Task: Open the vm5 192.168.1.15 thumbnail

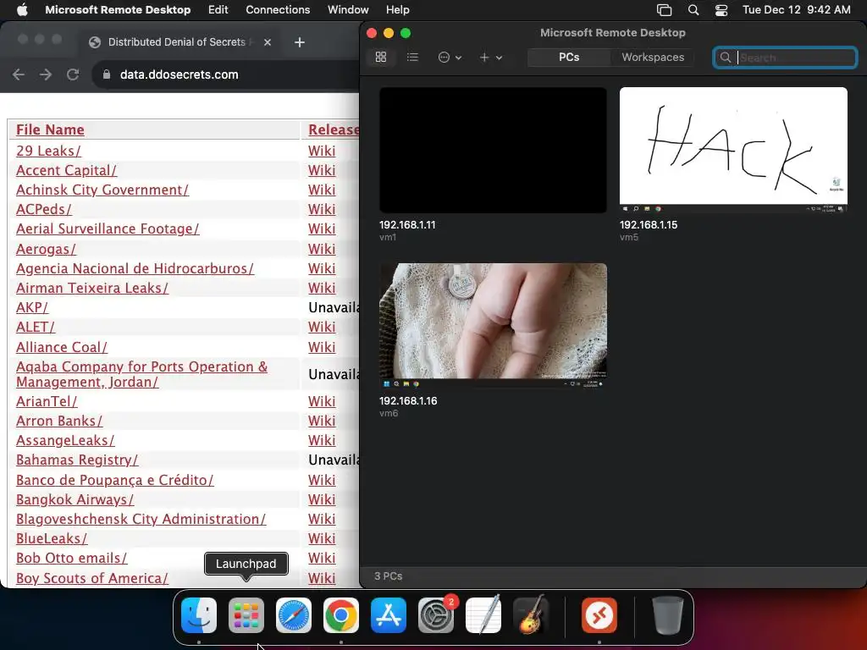Action: coord(733,150)
